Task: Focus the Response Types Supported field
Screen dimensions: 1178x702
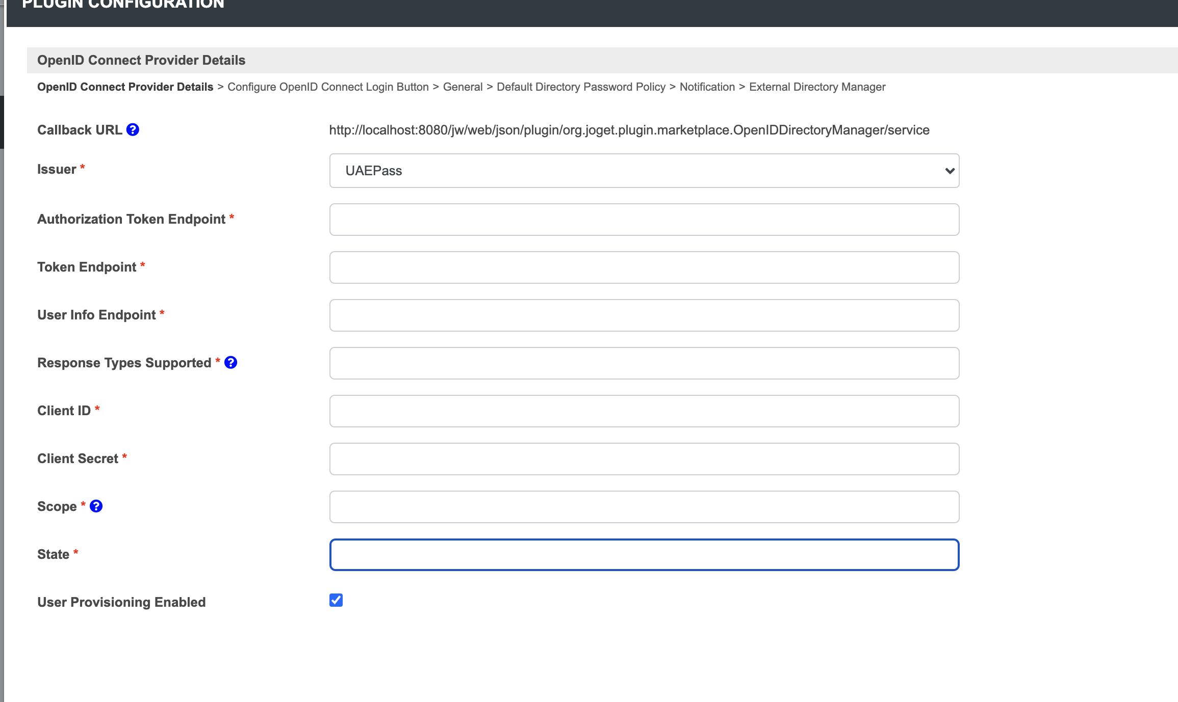Action: point(644,363)
